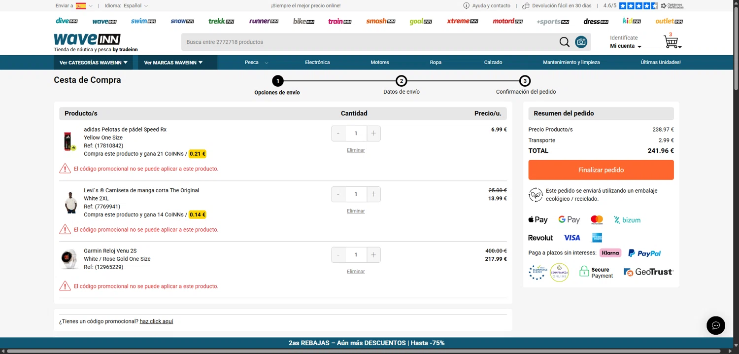Click the magnifier search icon
The height and width of the screenshot is (354, 739).
565,42
